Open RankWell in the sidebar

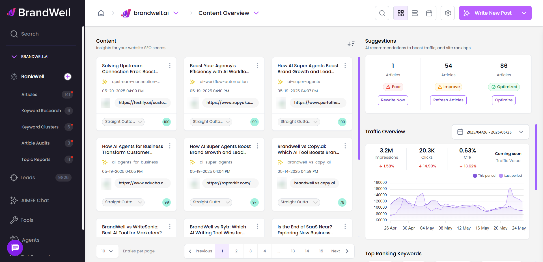coord(33,77)
